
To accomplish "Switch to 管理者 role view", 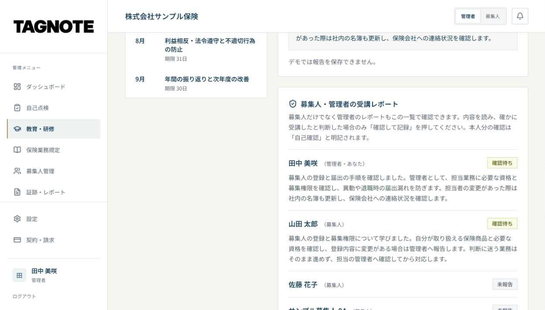I will click(468, 16).
